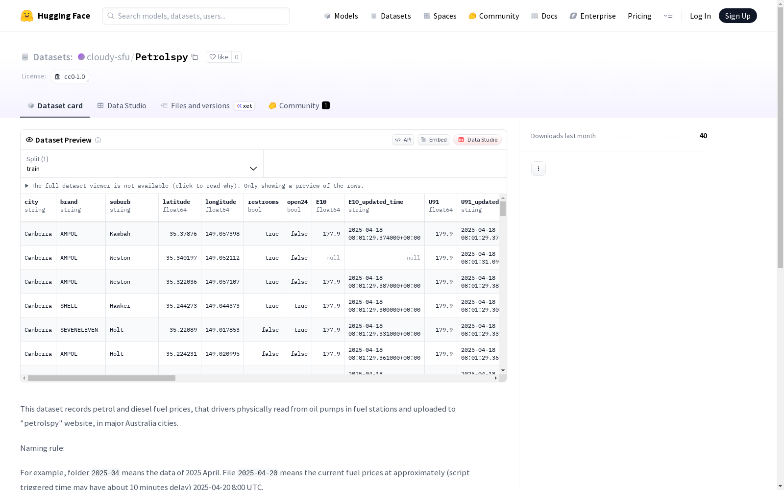Open the Pricing page
Screen dimensions: 784x490
click(639, 16)
